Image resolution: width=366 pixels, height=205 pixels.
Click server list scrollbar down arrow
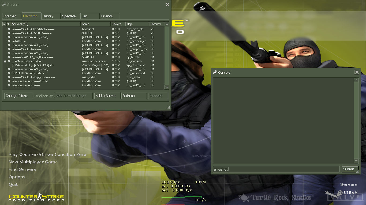(167, 87)
